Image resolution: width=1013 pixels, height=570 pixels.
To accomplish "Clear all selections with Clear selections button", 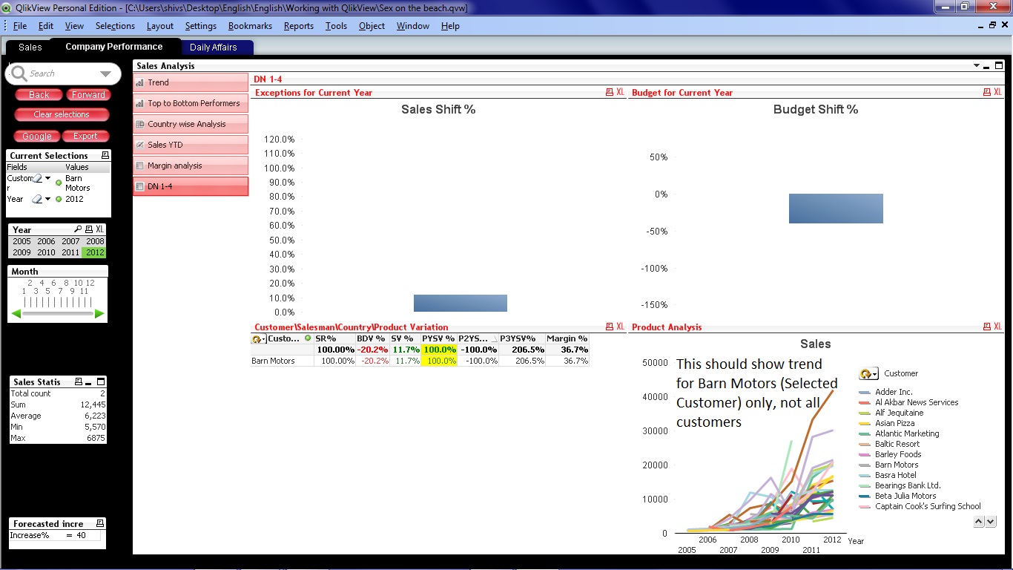I will tap(62, 114).
